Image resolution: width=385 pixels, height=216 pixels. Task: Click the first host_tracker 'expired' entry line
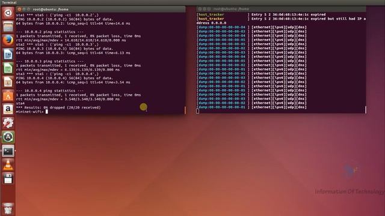(261, 14)
